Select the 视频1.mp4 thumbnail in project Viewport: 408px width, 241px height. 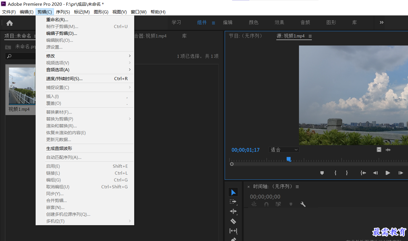coord(22,86)
